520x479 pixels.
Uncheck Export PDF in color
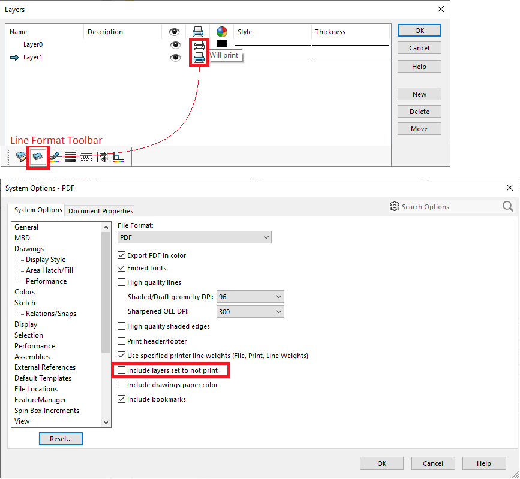click(x=122, y=255)
